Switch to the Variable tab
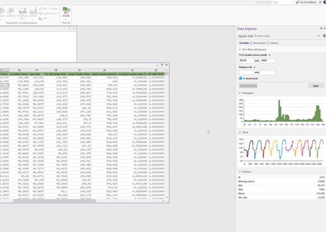This screenshot has height=232, width=326. click(x=244, y=43)
